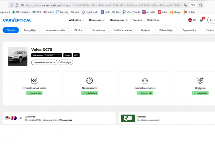Image resolution: width=215 pixels, height=160 pixels.
Task: Click Izskatās labi badge under Izmantošanas veids
Action: (x=34, y=93)
